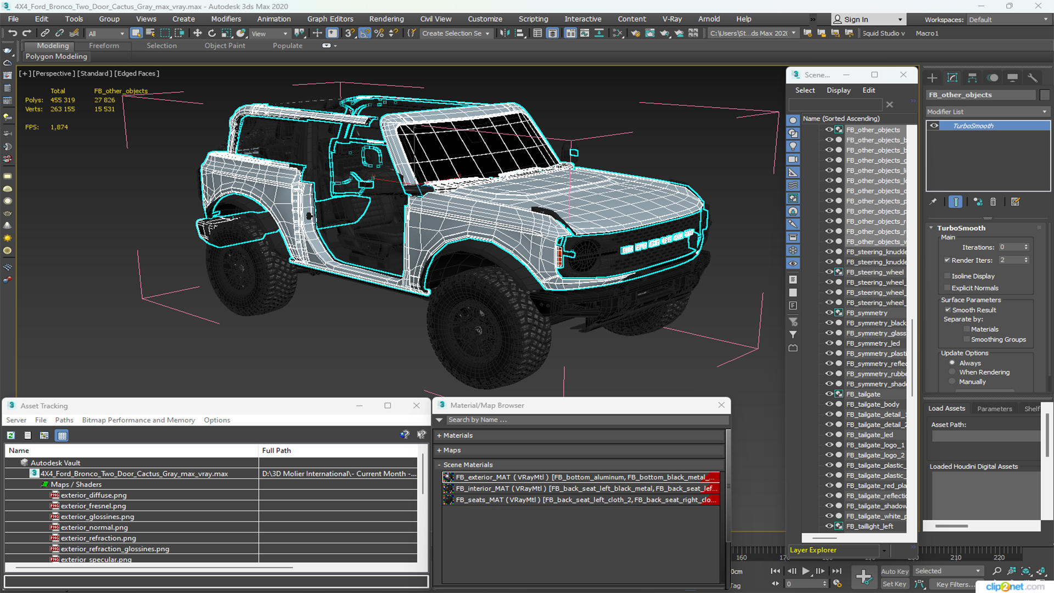Open the Graph Editors menu

pyautogui.click(x=330, y=19)
